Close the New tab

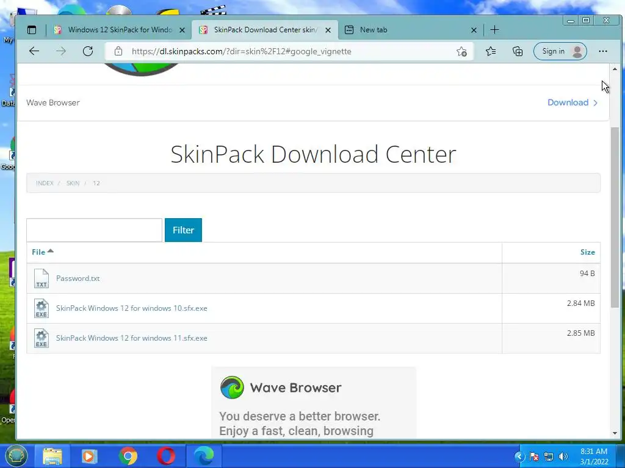(474, 30)
